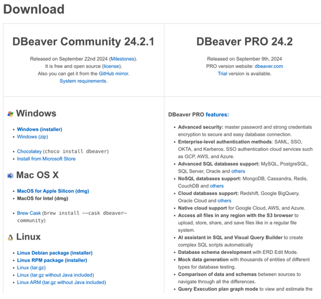Screen dimensions: 321x299
Task: Click the Linux penguin icon
Action: pos(10,237)
